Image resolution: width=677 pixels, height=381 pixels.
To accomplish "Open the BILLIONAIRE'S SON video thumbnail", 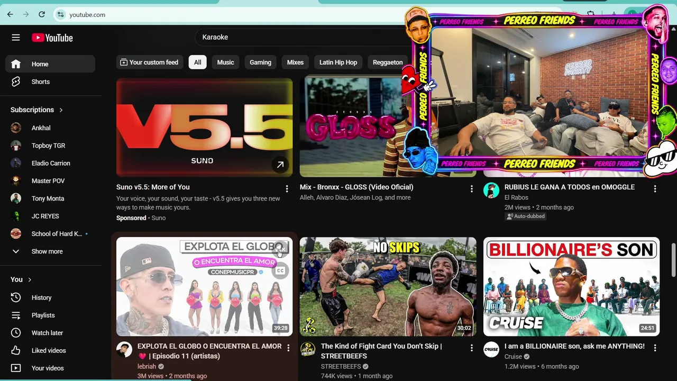I will [571, 286].
